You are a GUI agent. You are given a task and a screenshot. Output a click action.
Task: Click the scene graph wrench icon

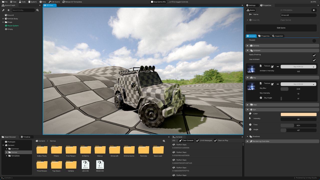3,10
